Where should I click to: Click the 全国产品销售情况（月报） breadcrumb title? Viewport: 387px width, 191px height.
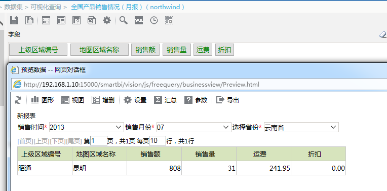pos(128,7)
